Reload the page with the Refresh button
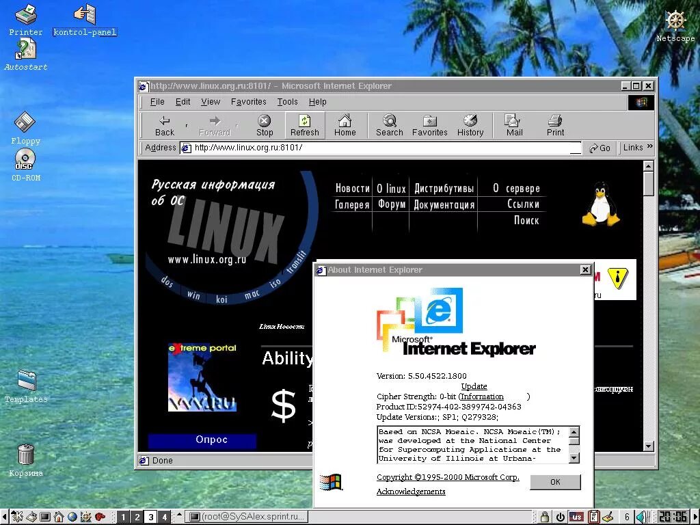Screen dimensions: 700x525 point(304,126)
